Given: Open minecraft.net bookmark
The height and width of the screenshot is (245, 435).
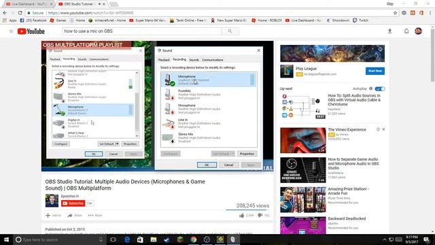Looking at the screenshot, I should (x=107, y=20).
